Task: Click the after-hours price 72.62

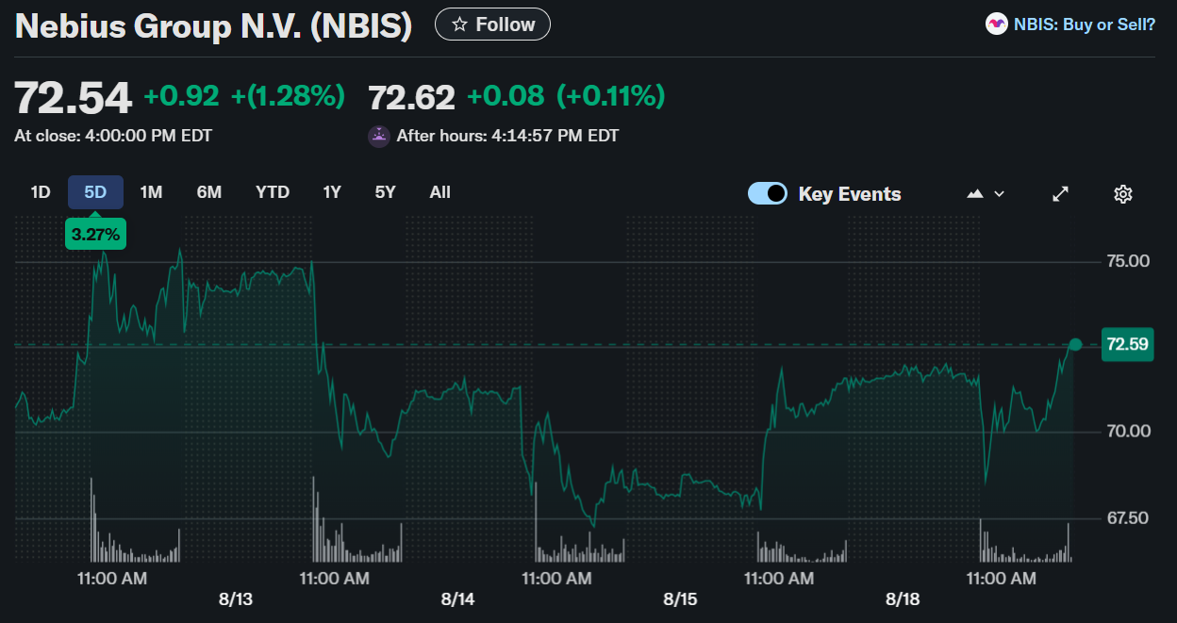Action: click(411, 97)
